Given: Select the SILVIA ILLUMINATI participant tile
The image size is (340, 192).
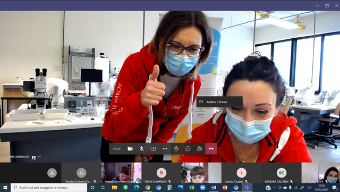Looking at the screenshot, I should pos(161,173).
